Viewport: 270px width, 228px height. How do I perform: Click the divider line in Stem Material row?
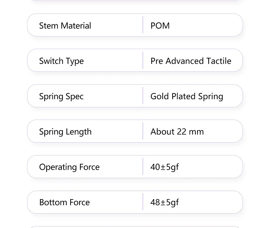[x=143, y=25]
